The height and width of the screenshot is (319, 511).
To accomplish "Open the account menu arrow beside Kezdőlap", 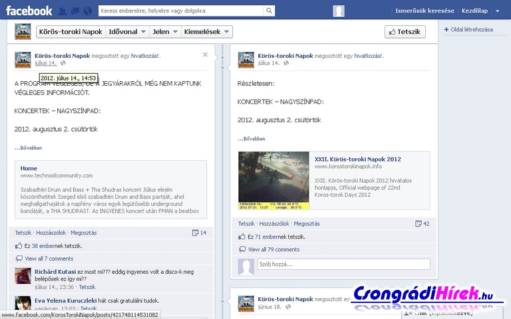I will pyautogui.click(x=497, y=11).
